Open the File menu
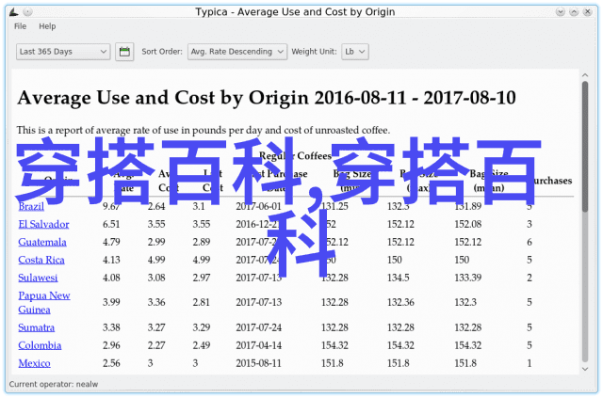 21,26
